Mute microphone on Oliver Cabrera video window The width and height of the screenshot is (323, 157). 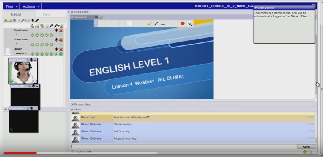tap(31, 60)
